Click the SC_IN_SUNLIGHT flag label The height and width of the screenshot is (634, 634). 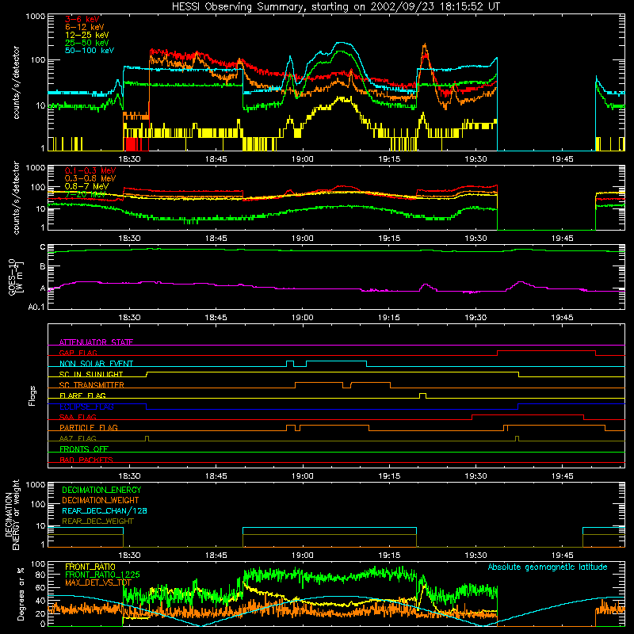pos(91,374)
